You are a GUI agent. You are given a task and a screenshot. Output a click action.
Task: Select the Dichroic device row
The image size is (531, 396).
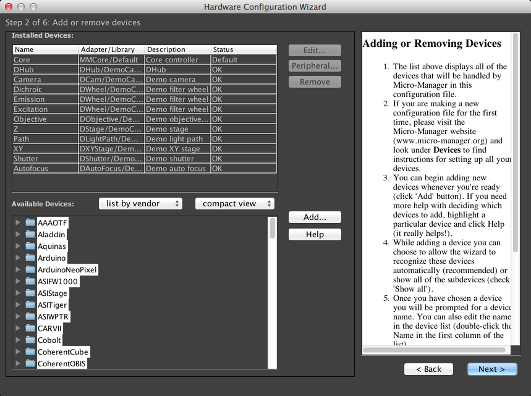(x=145, y=90)
